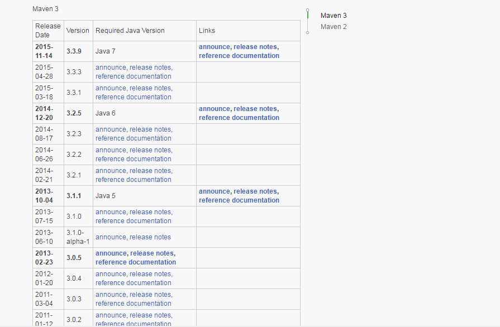Open release notes for version 3.3.3
Image resolution: width=500 pixels, height=327 pixels.
coord(150,68)
